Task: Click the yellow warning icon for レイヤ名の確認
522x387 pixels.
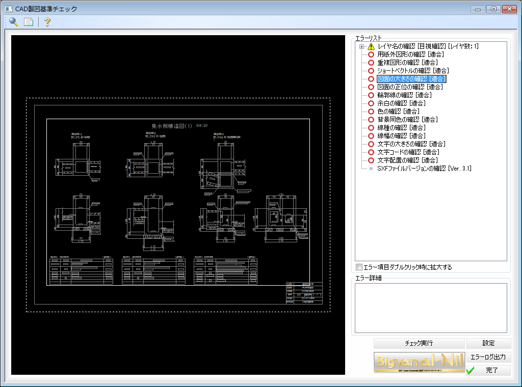Action: click(371, 46)
